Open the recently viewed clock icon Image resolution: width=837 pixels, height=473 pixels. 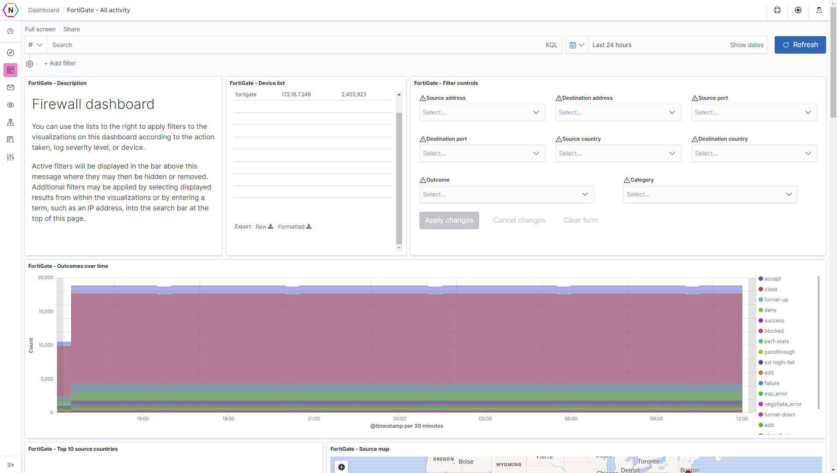tap(10, 31)
